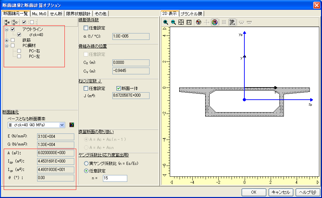Image resolution: width=322 pixels, height=198 pixels.
Task: Click the G (N/mm2) value field
Action: [x=56, y=145]
